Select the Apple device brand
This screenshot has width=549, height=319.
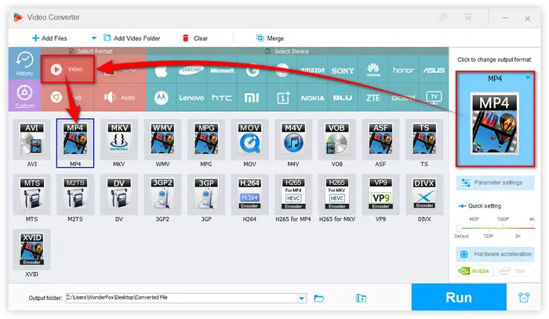161,71
